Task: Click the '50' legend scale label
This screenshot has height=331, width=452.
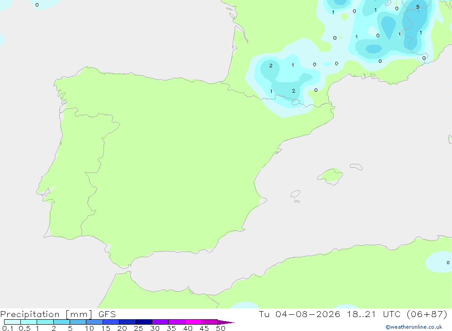Action: 221,328
